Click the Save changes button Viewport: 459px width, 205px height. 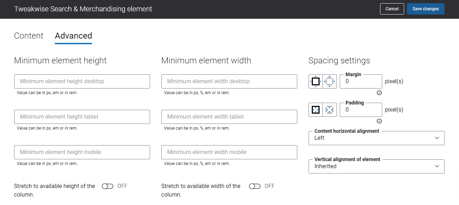point(426,9)
